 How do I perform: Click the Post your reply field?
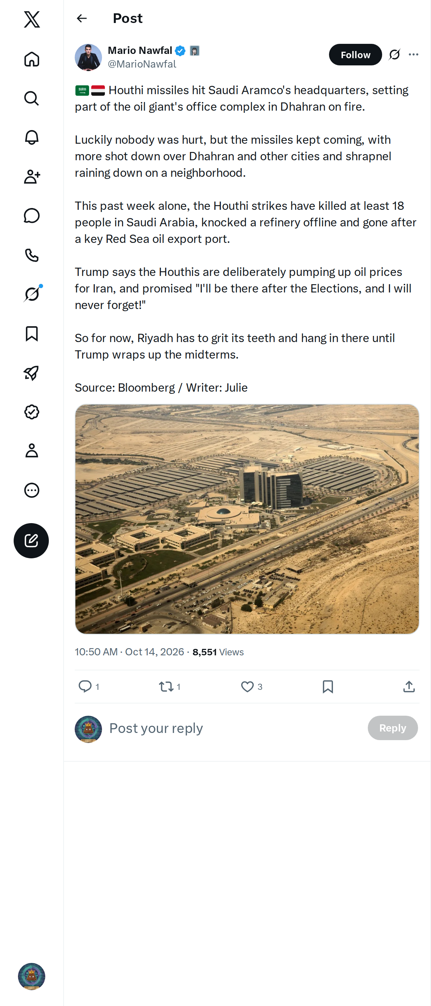tap(234, 728)
